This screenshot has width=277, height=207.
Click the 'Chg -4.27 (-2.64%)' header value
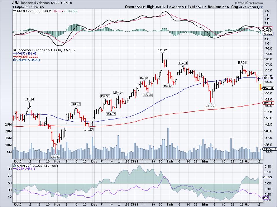coord(245,7)
